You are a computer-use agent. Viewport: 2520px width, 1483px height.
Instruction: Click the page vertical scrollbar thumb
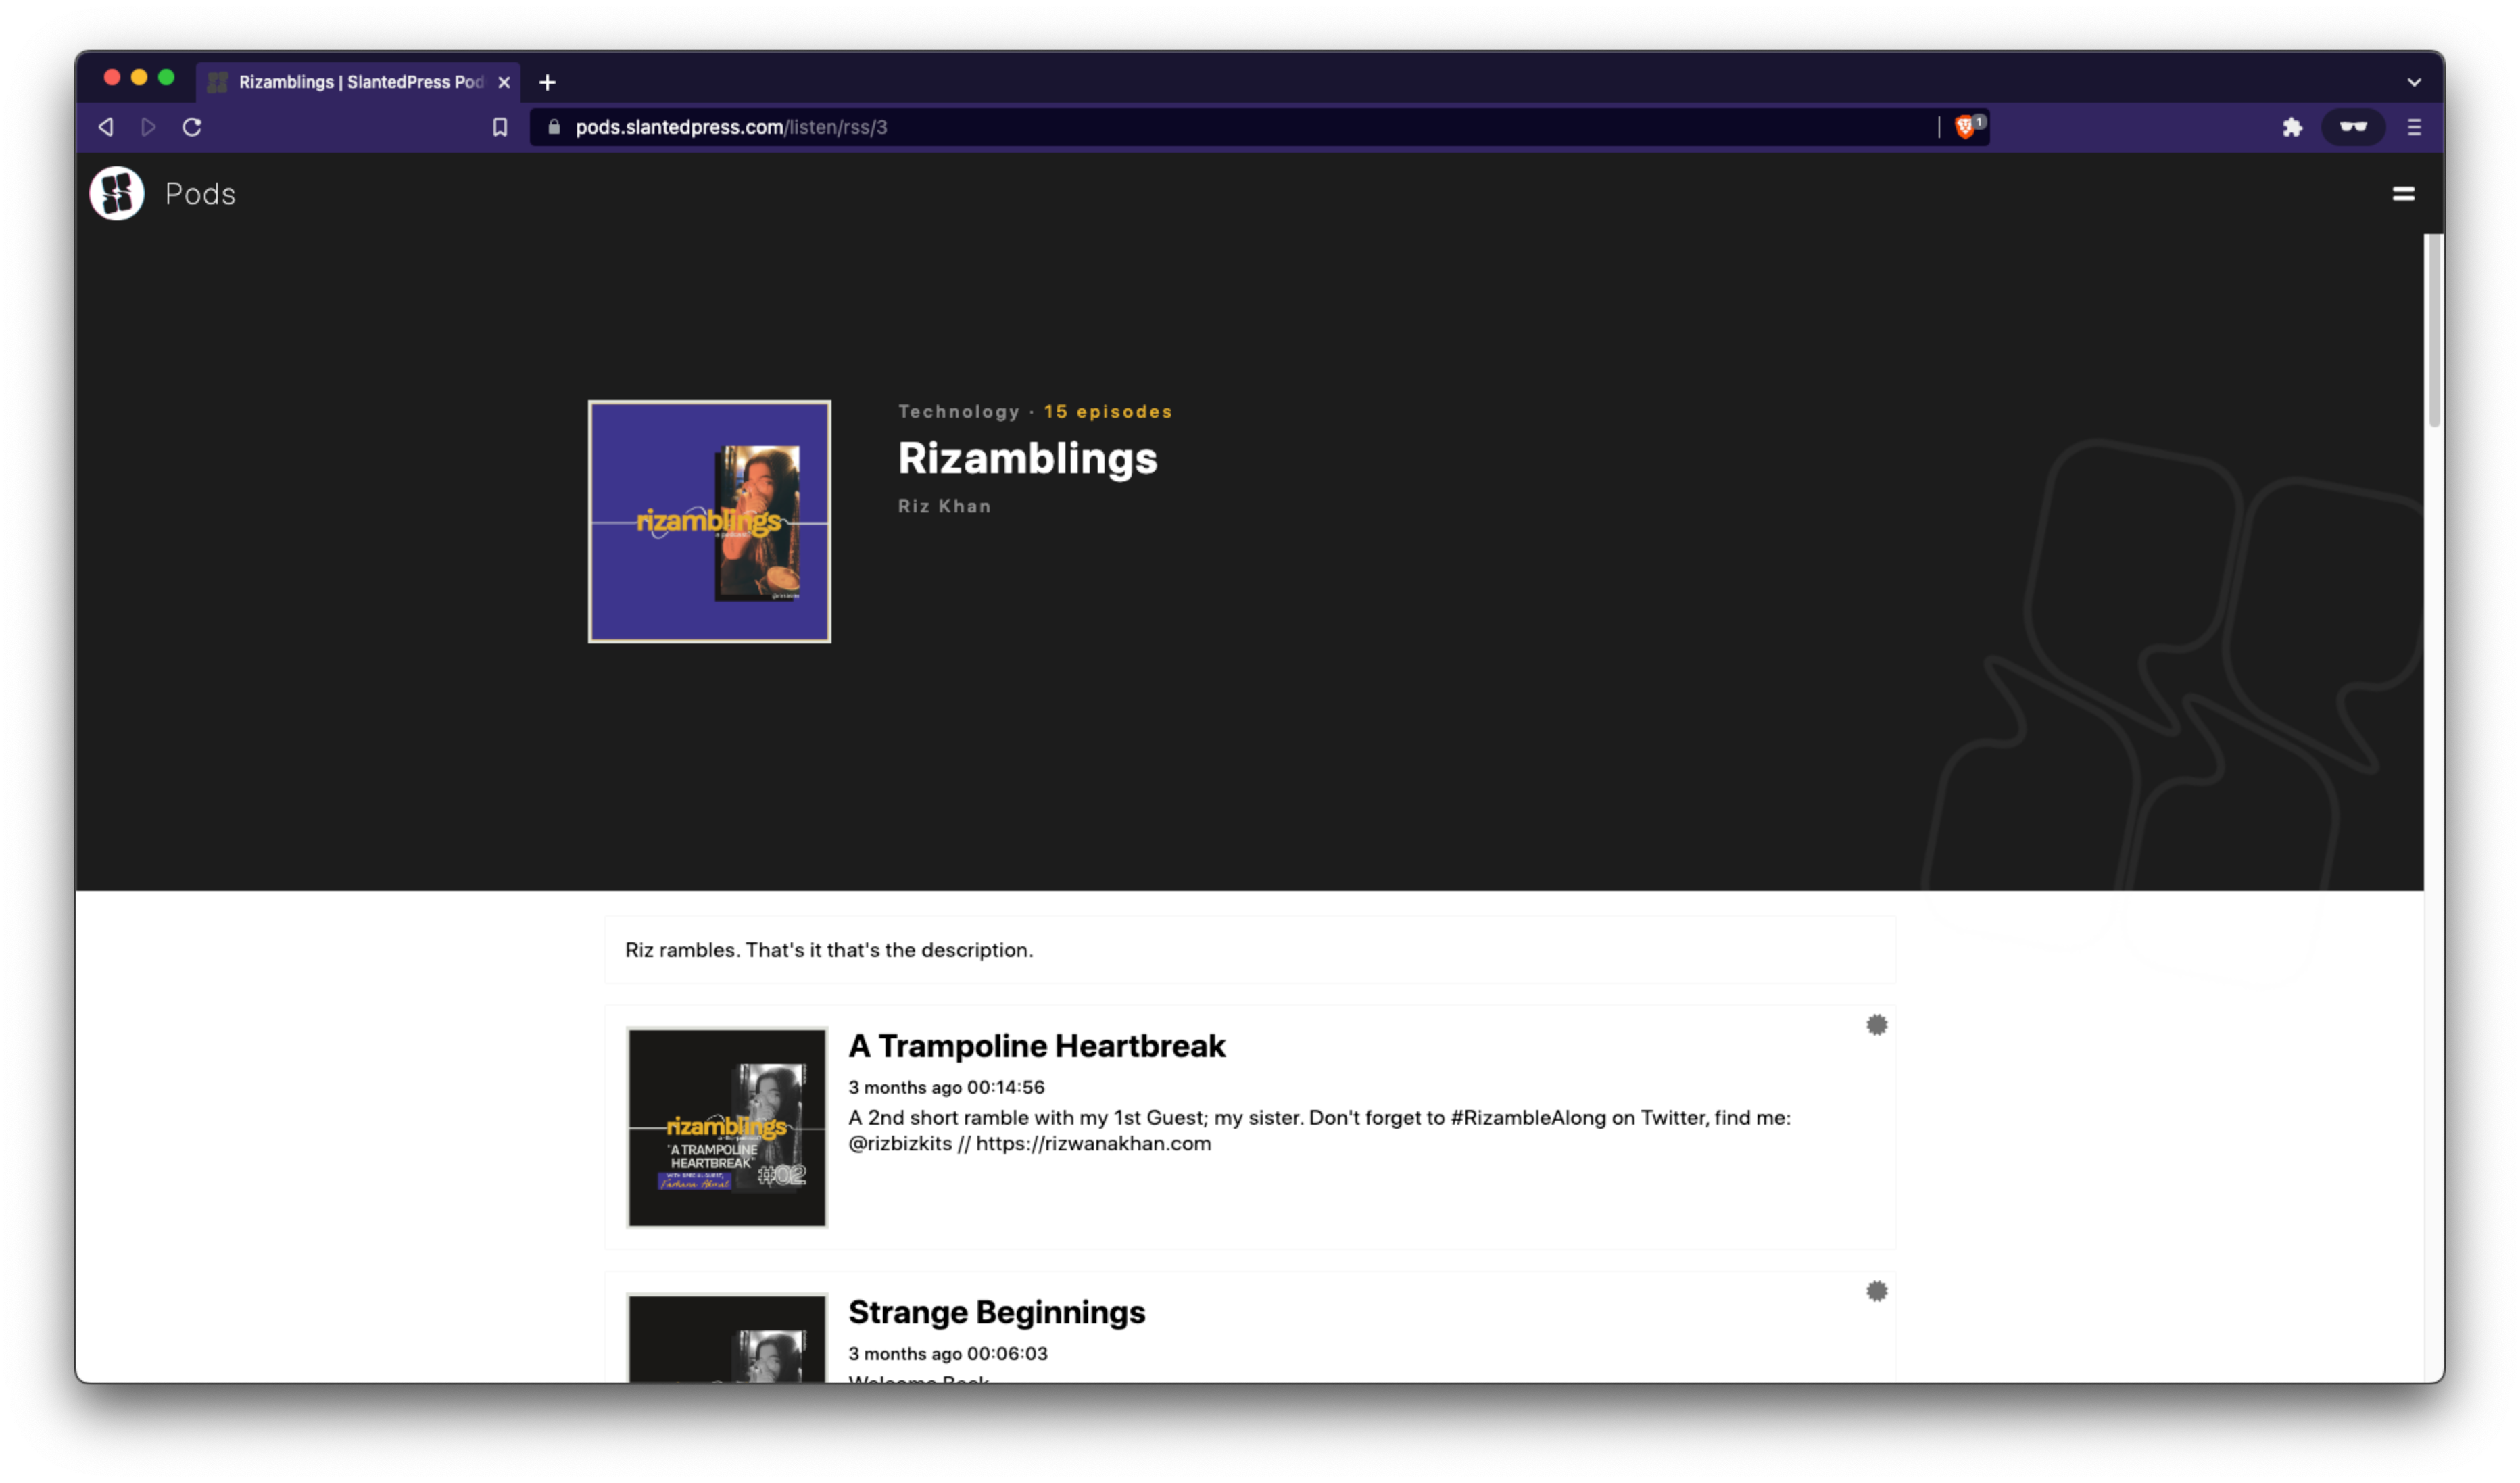pos(2434,330)
